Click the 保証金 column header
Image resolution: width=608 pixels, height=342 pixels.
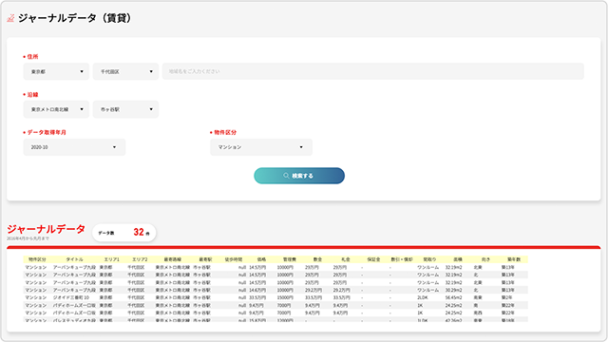373,259
